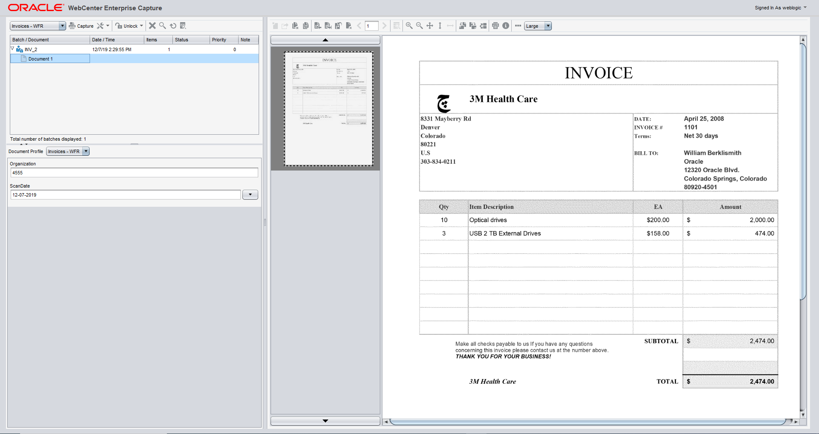Open the Invoices - WFR client profile dropdown
The width and height of the screenshot is (819, 434).
point(62,26)
